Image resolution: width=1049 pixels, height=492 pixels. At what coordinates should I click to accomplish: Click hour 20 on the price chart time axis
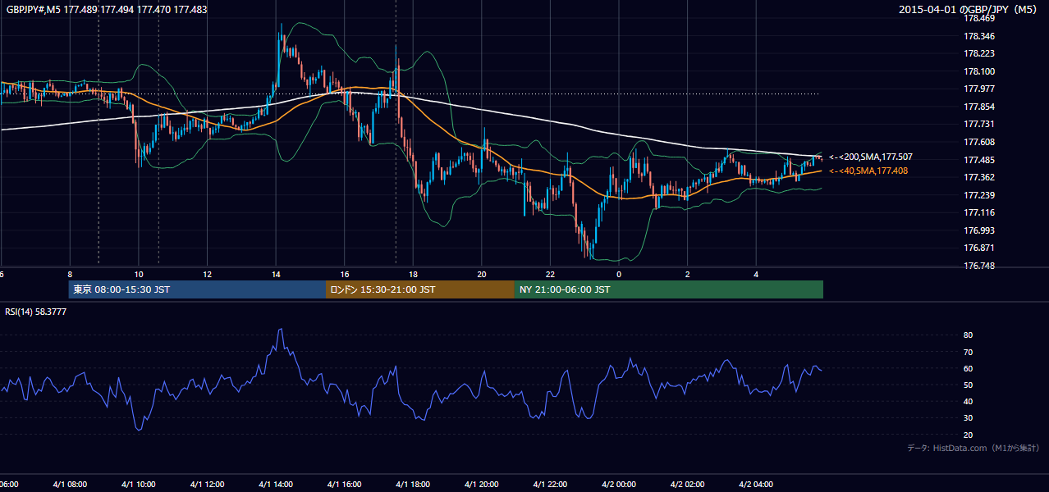pyautogui.click(x=482, y=274)
